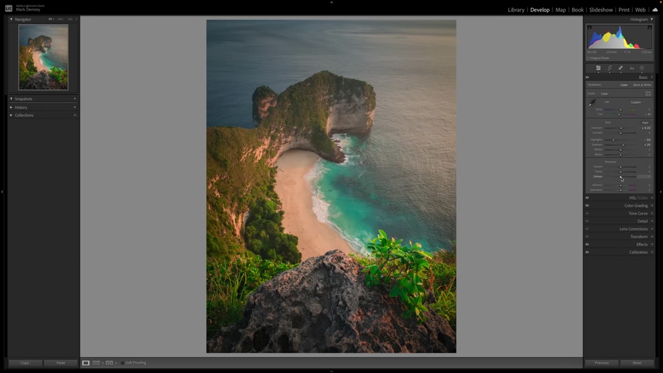Click the Reset button

click(x=637, y=363)
